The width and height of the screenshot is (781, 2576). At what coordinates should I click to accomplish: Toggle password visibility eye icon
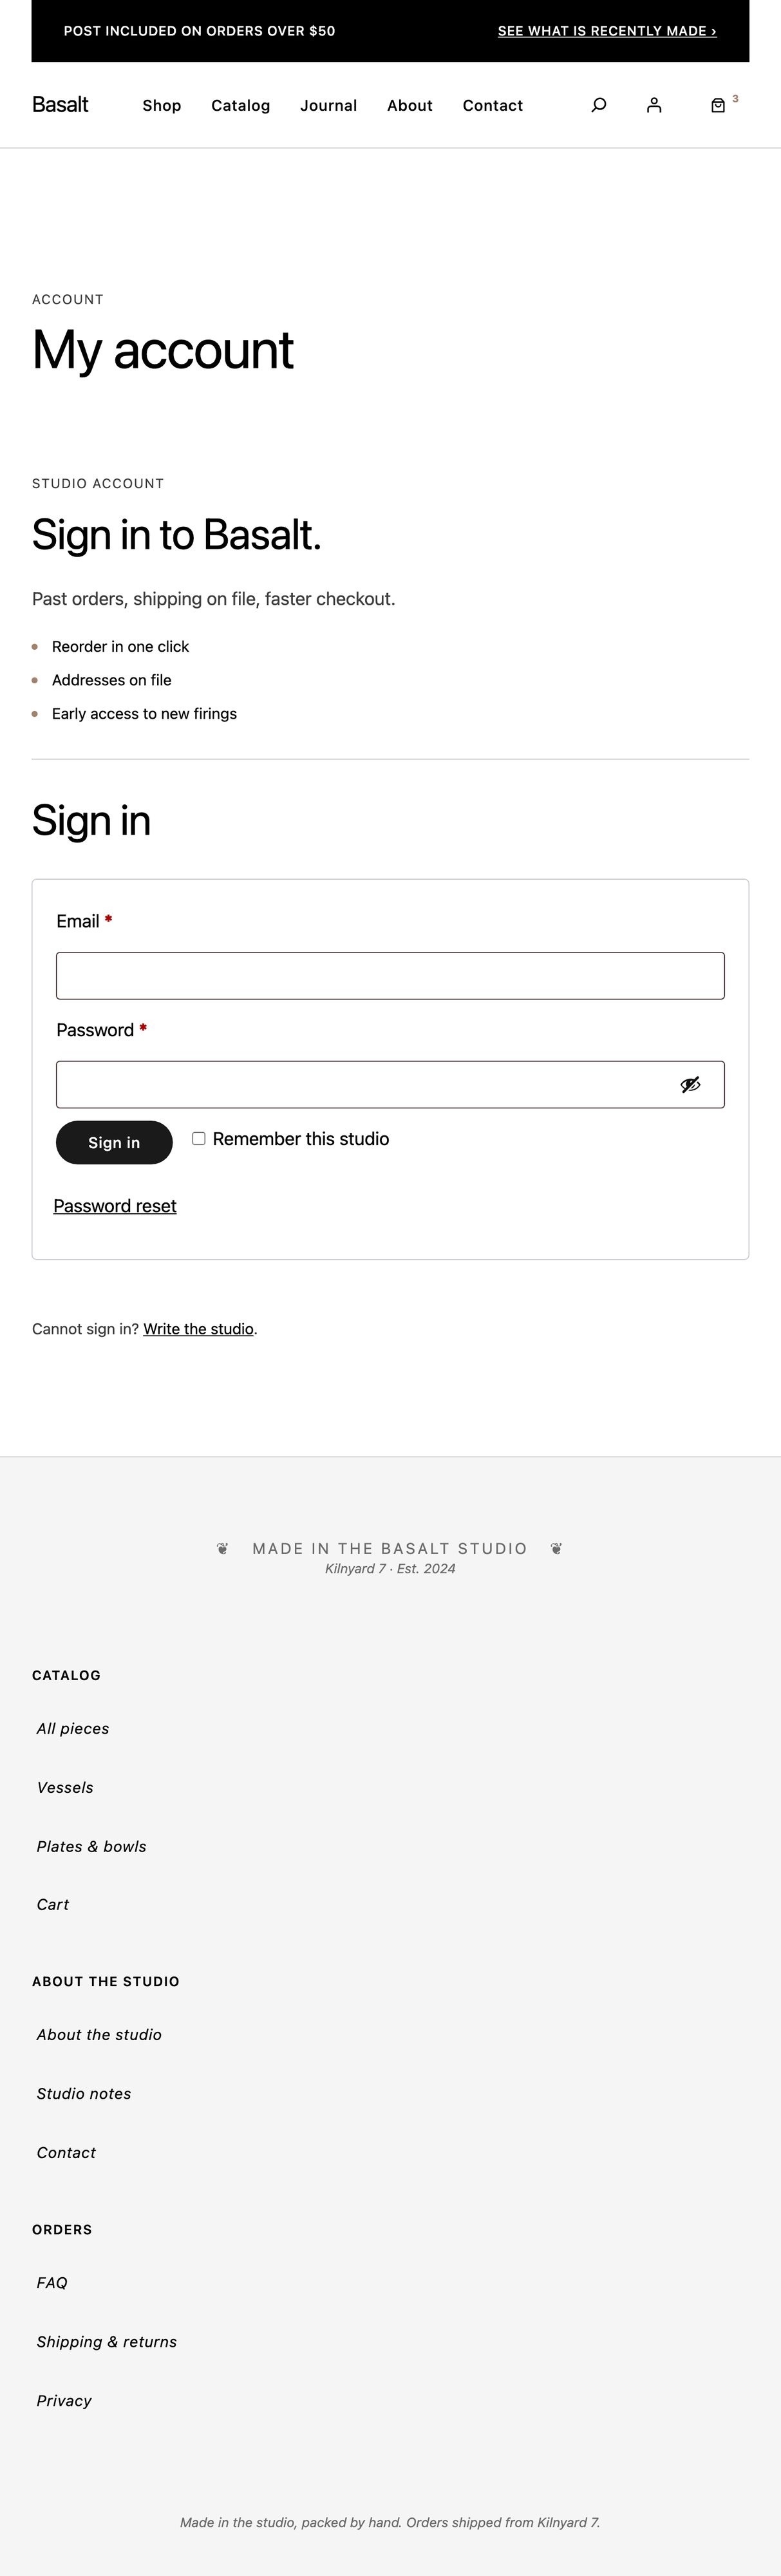pyautogui.click(x=690, y=1085)
